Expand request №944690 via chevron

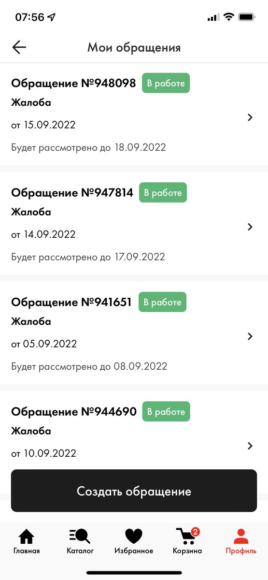pyautogui.click(x=250, y=446)
